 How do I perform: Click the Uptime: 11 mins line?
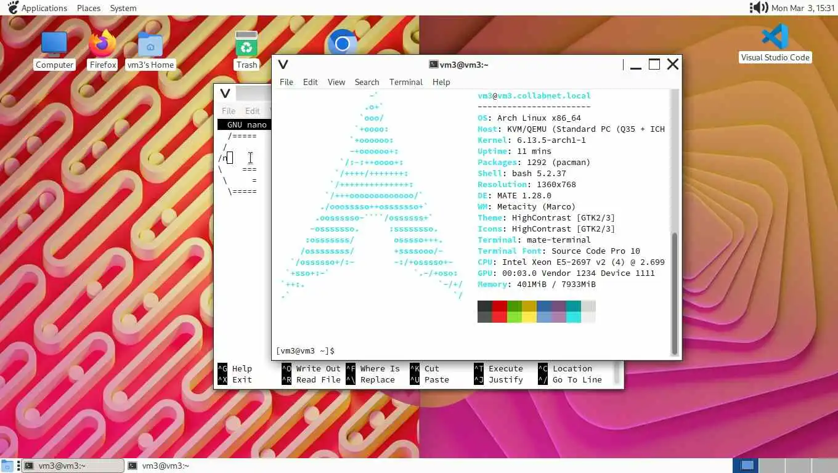[x=515, y=151]
